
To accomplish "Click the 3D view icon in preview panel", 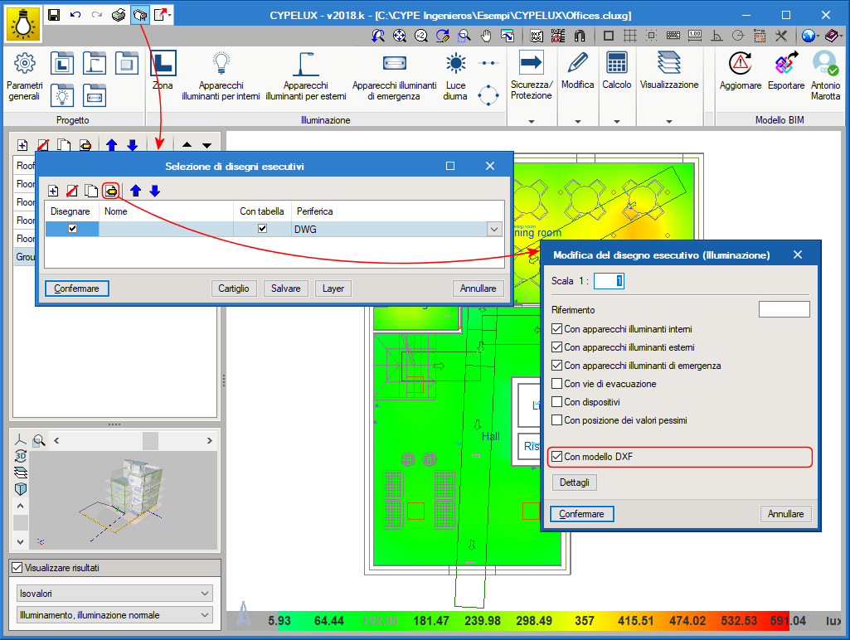I will click(21, 456).
